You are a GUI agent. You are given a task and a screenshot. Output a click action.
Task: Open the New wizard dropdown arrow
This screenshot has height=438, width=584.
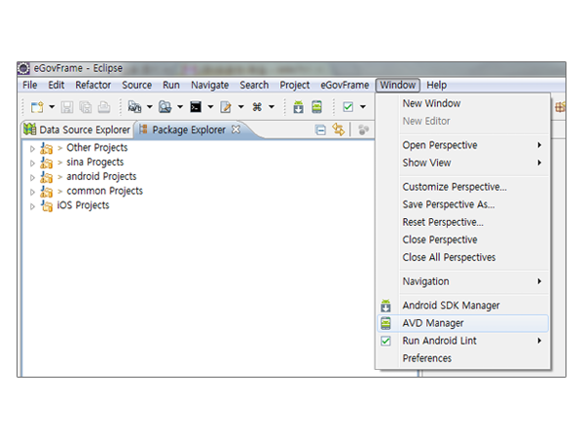[x=52, y=107]
